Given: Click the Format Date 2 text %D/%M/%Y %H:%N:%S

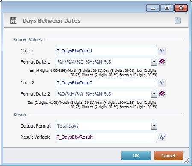Looking at the screenshot, I should click(84, 94).
